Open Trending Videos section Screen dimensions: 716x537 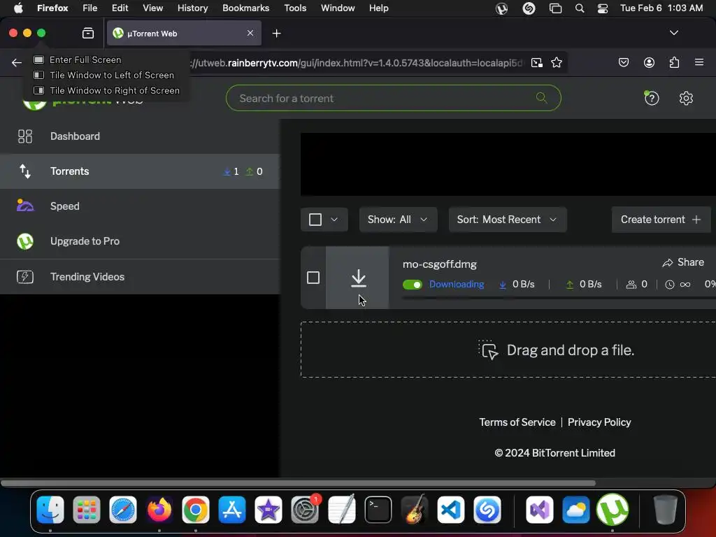pyautogui.click(x=139, y=277)
